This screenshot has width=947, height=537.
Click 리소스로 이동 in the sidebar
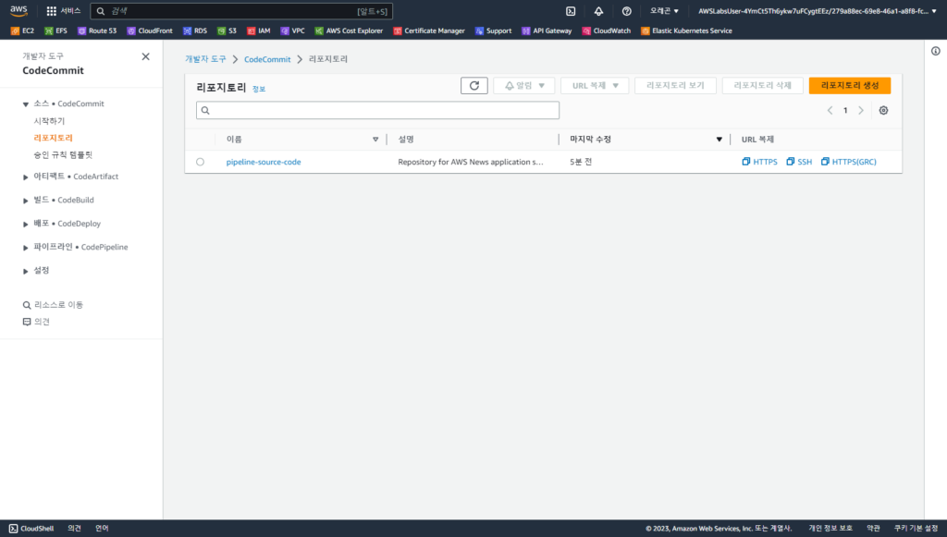pyautogui.click(x=53, y=305)
